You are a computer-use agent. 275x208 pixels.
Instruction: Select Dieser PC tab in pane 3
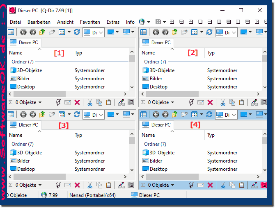pos(24,125)
